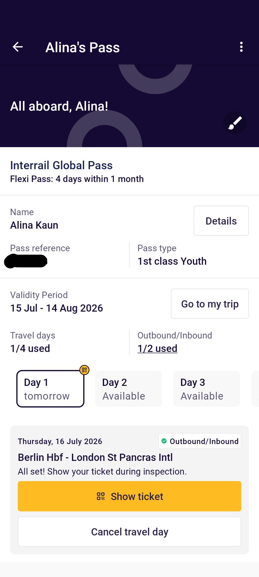The width and height of the screenshot is (259, 577).
Task: Tap the paintbrush customize icon
Action: (x=235, y=123)
